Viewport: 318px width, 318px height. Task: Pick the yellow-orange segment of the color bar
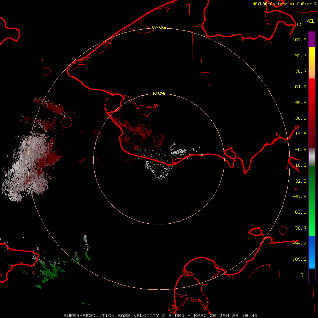coord(312,63)
